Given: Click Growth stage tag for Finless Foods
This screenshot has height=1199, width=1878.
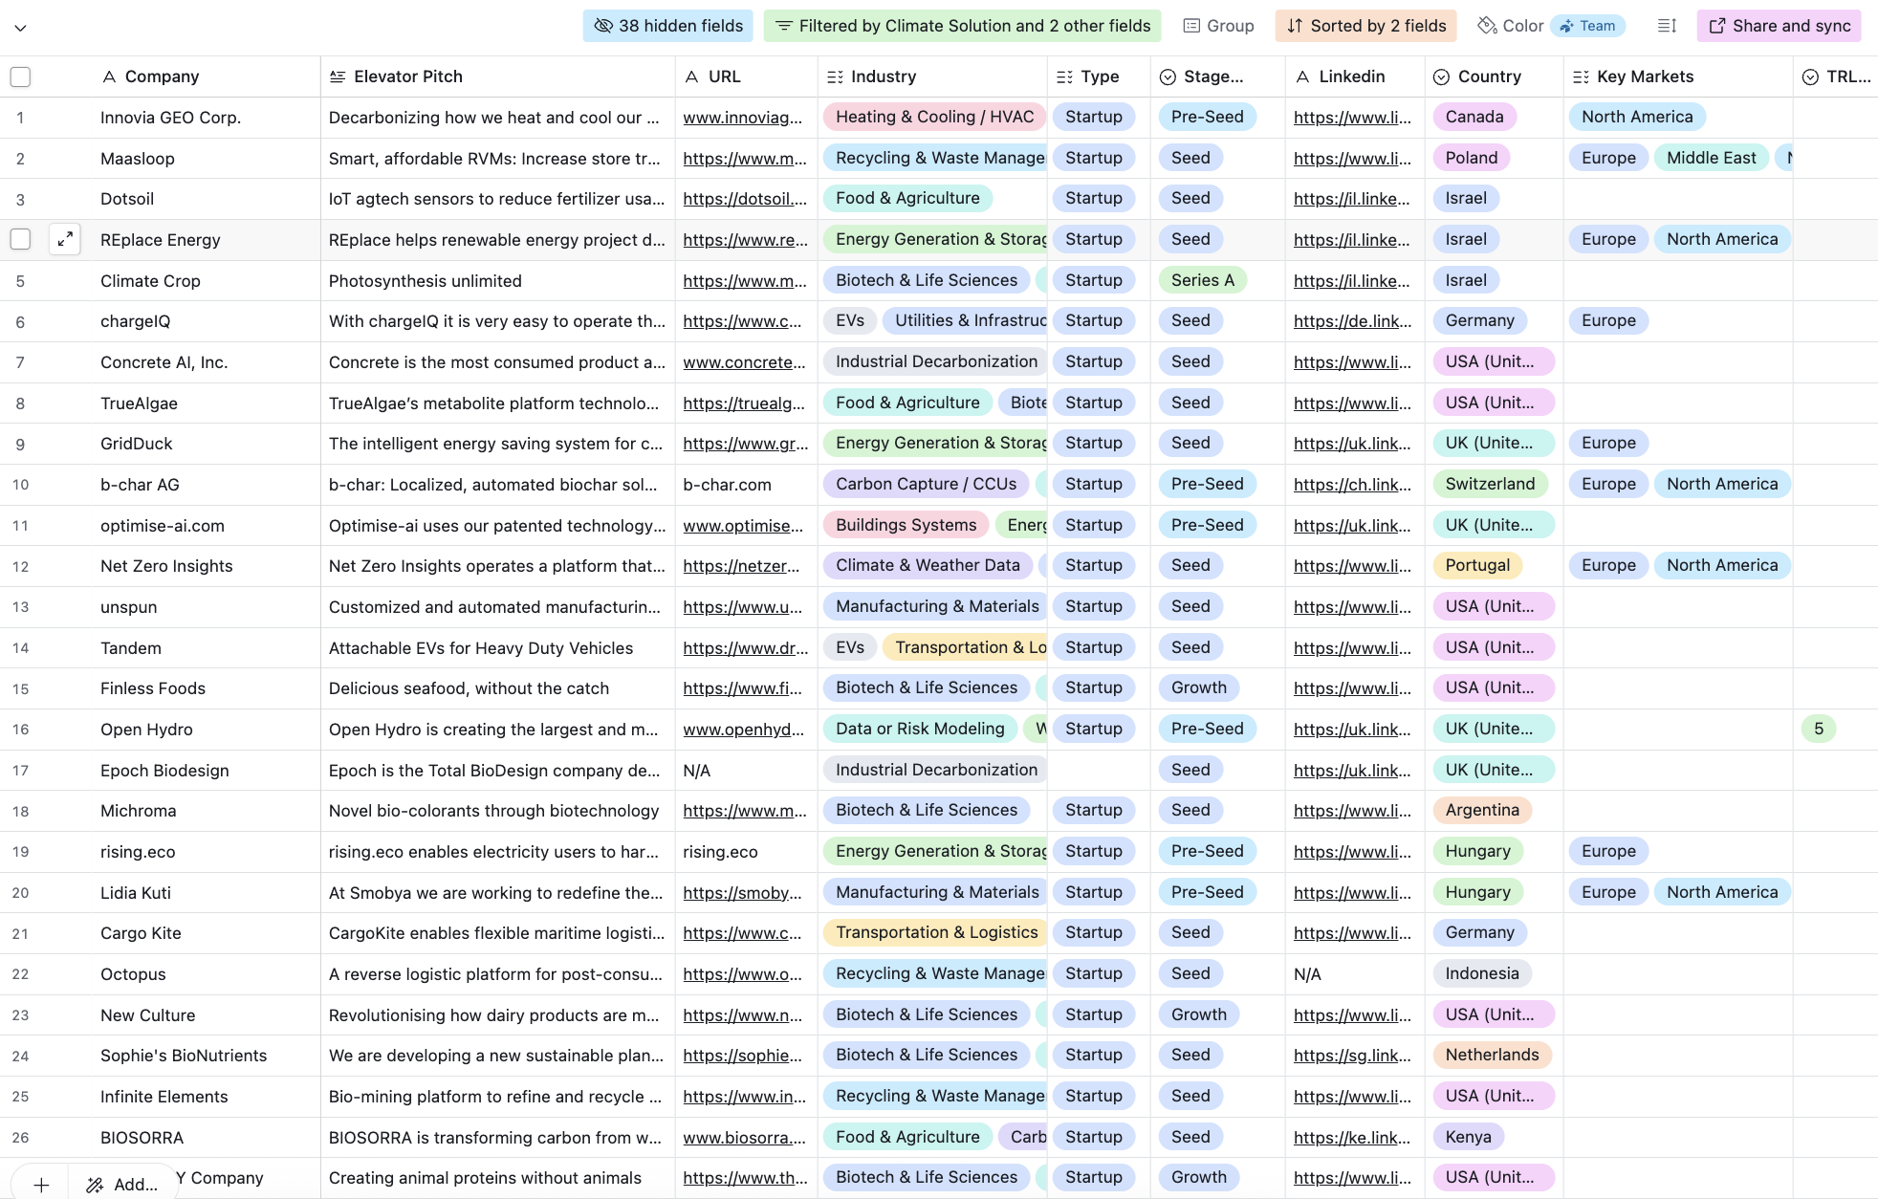Looking at the screenshot, I should click(1198, 687).
